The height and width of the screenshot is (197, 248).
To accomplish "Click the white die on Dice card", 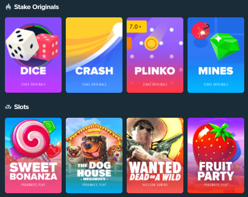I will [22, 45].
